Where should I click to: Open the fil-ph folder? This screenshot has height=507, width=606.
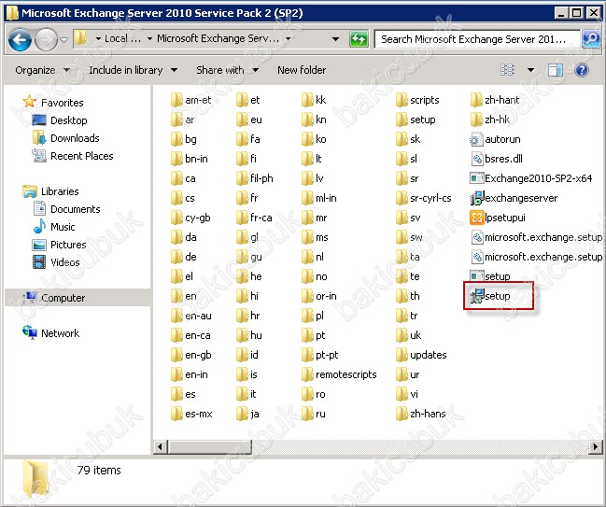255,178
